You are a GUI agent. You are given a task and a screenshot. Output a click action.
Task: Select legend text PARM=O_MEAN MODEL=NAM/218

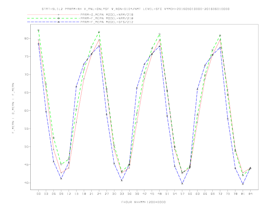click(x=107, y=14)
